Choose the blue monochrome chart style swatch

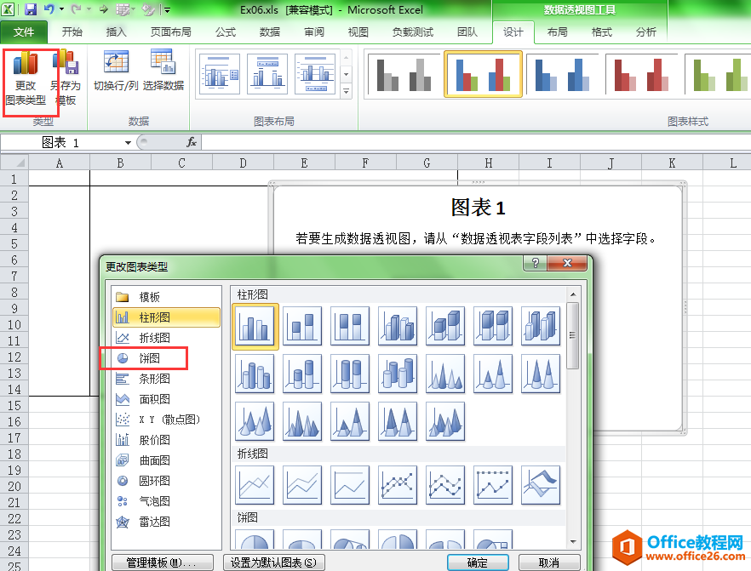[x=562, y=74]
